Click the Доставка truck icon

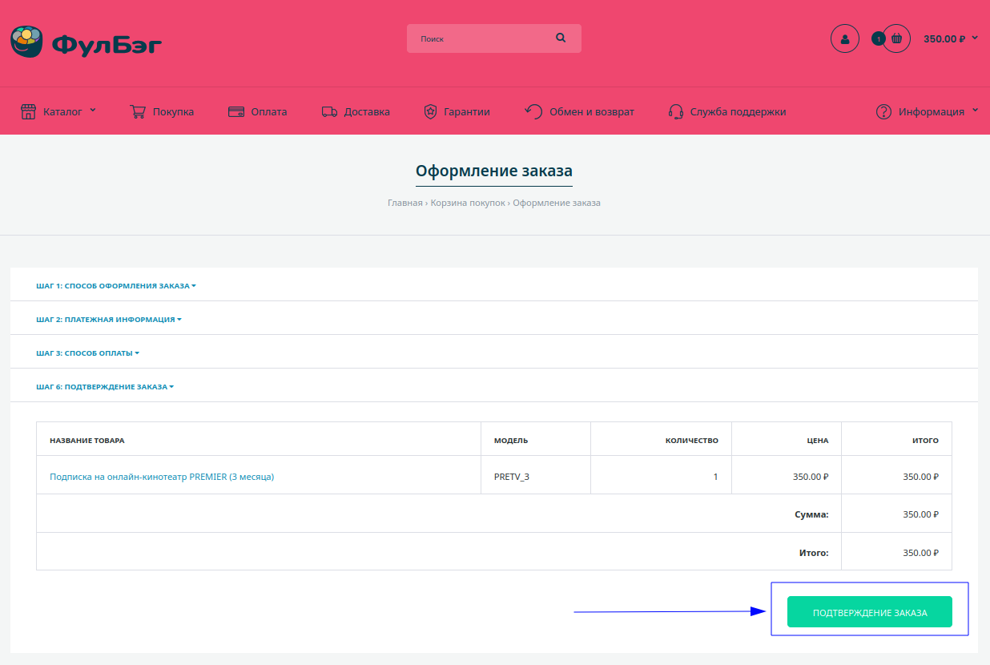329,112
